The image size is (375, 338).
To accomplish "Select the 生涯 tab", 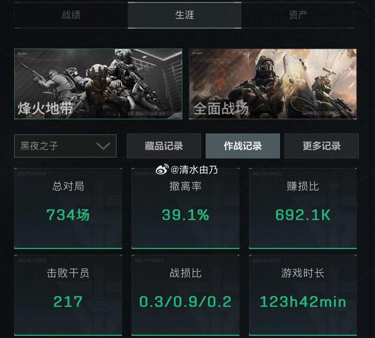I will [184, 15].
